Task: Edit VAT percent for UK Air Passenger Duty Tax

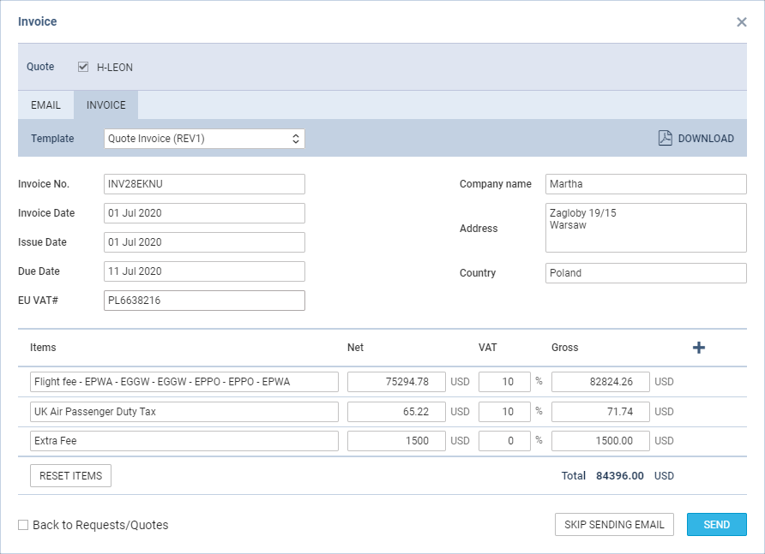Action: [504, 412]
